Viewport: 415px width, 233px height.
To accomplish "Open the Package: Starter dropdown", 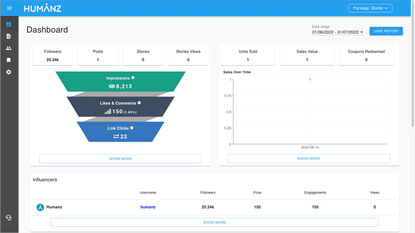I will (x=370, y=8).
